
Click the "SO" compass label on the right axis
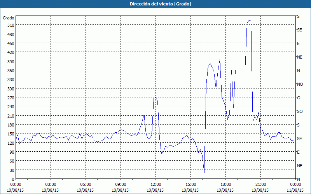(x=300, y=111)
